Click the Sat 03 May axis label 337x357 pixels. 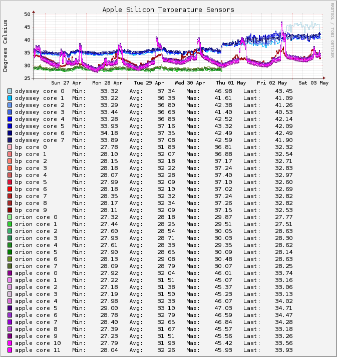(x=313, y=83)
